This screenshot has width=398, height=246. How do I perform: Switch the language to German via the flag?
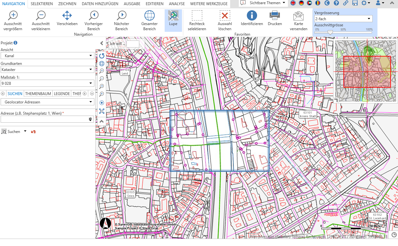[x=301, y=3]
